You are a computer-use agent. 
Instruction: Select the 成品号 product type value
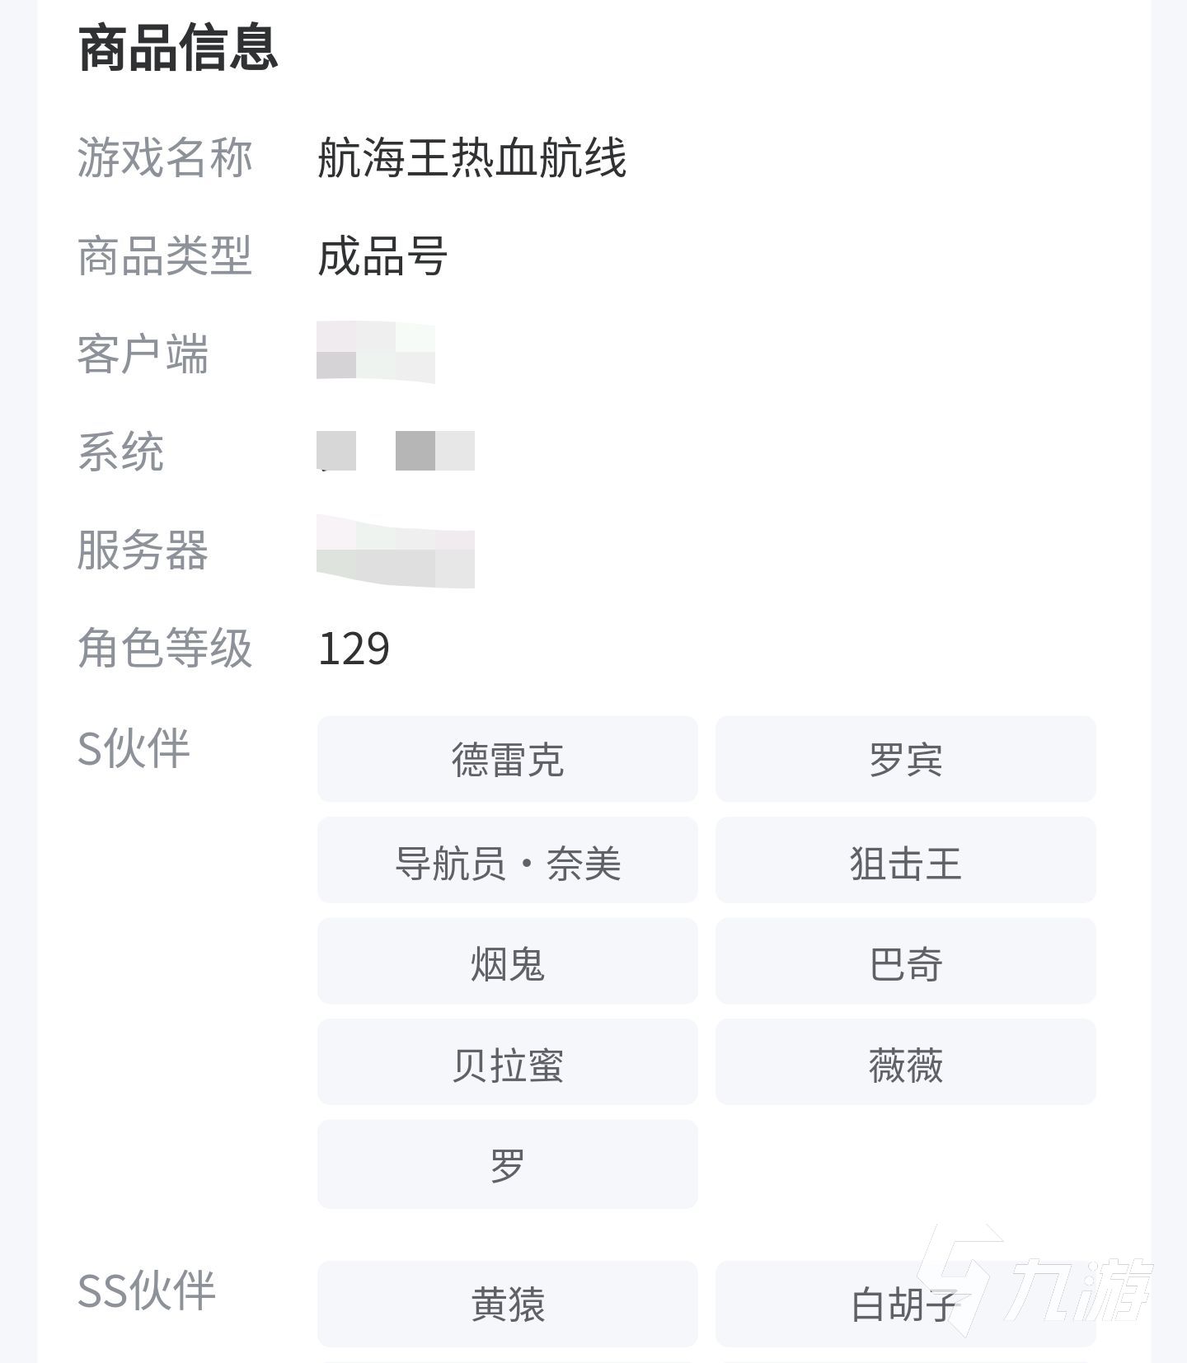[x=382, y=255]
